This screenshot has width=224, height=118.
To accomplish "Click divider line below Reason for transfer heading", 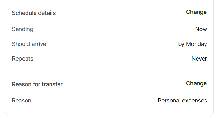I will tap(109, 91).
